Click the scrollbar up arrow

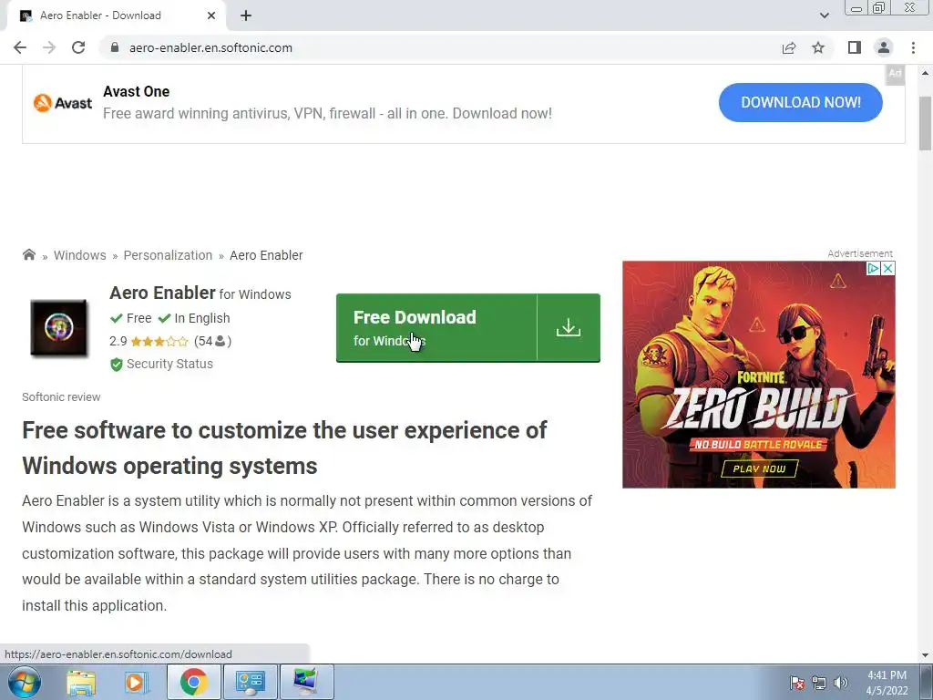[x=925, y=73]
